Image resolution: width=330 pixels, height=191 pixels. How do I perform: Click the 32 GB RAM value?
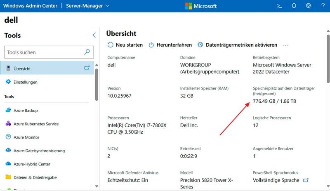[x=187, y=96]
